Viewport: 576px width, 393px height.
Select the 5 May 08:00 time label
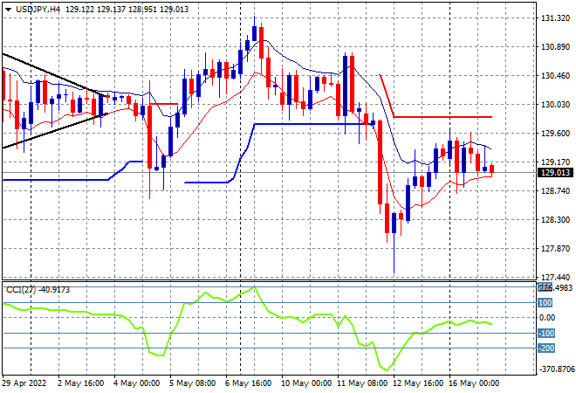tap(193, 383)
